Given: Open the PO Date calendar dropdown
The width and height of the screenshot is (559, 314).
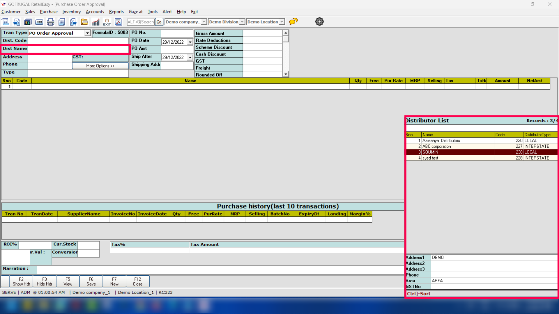Looking at the screenshot, I should [x=190, y=42].
